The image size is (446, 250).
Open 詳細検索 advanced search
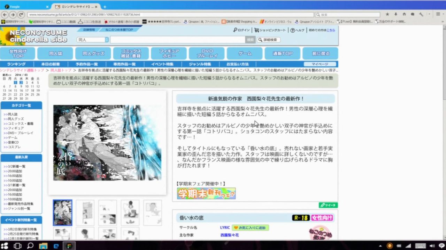[268, 40]
